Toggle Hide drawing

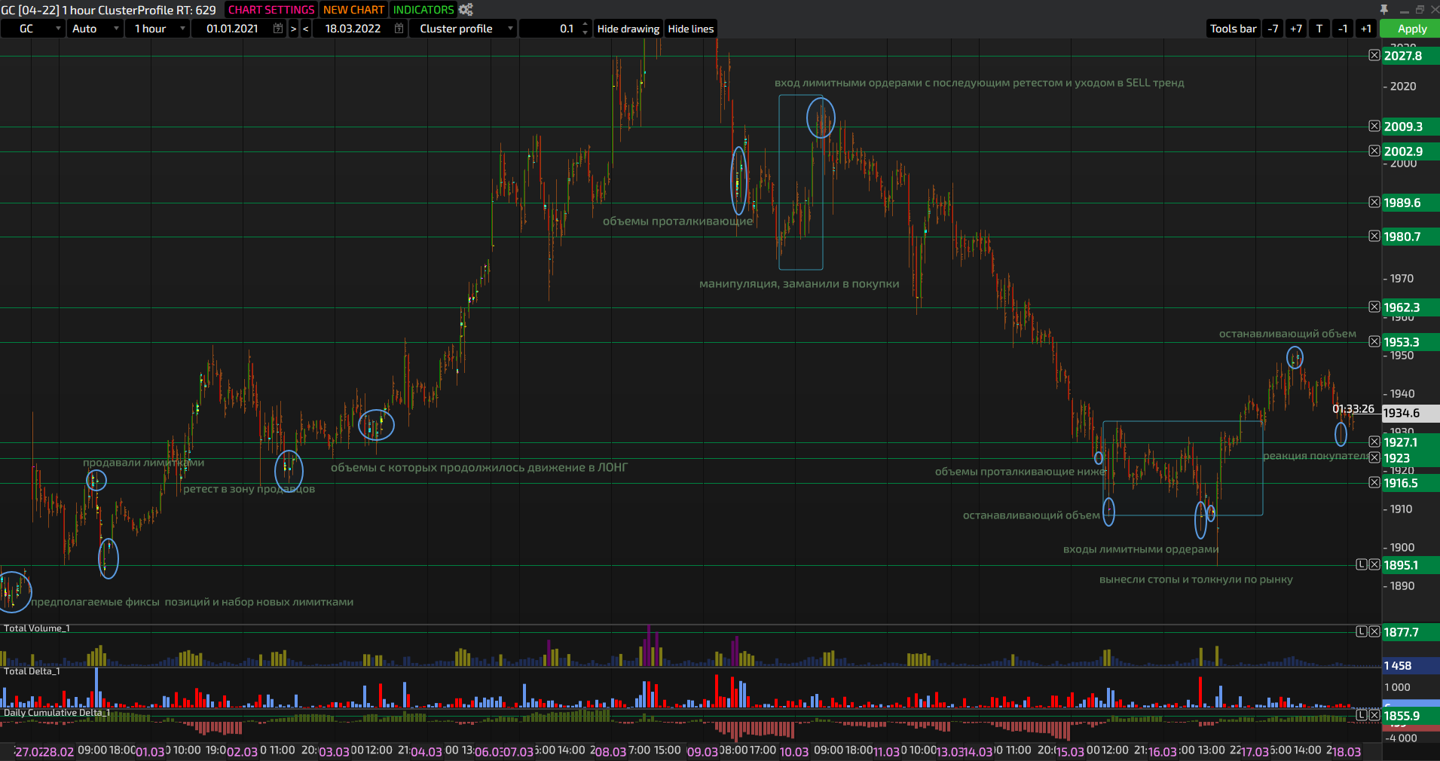click(628, 29)
